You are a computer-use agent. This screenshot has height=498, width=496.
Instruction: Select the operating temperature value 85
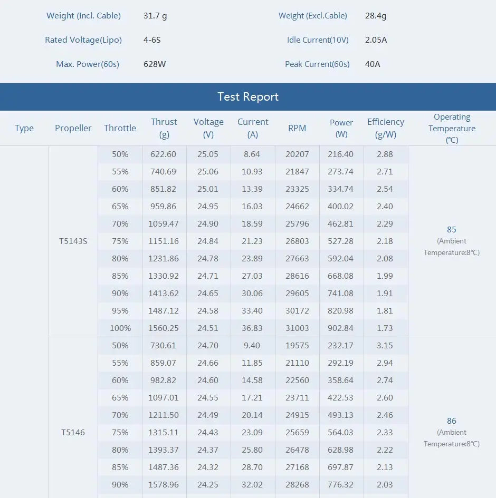pyautogui.click(x=451, y=230)
